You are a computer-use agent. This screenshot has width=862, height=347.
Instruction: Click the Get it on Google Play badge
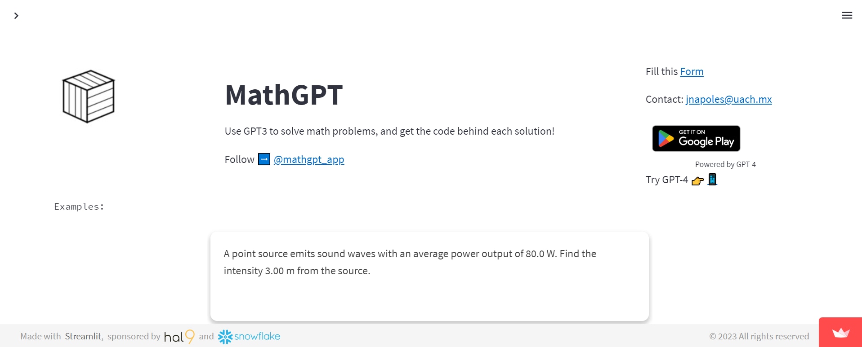point(696,138)
